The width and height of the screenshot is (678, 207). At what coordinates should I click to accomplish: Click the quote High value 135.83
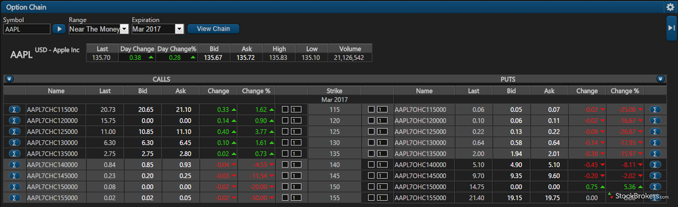coord(279,58)
